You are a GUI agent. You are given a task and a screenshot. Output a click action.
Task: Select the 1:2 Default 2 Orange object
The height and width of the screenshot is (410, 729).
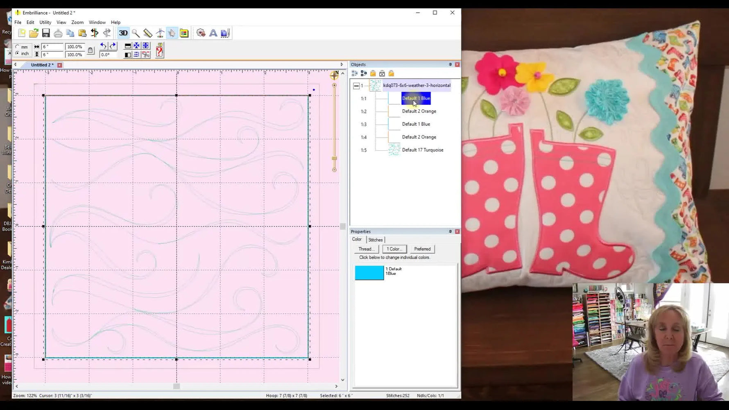(x=419, y=111)
